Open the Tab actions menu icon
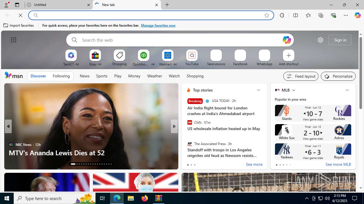The image size is (364, 204). (x=17, y=5)
